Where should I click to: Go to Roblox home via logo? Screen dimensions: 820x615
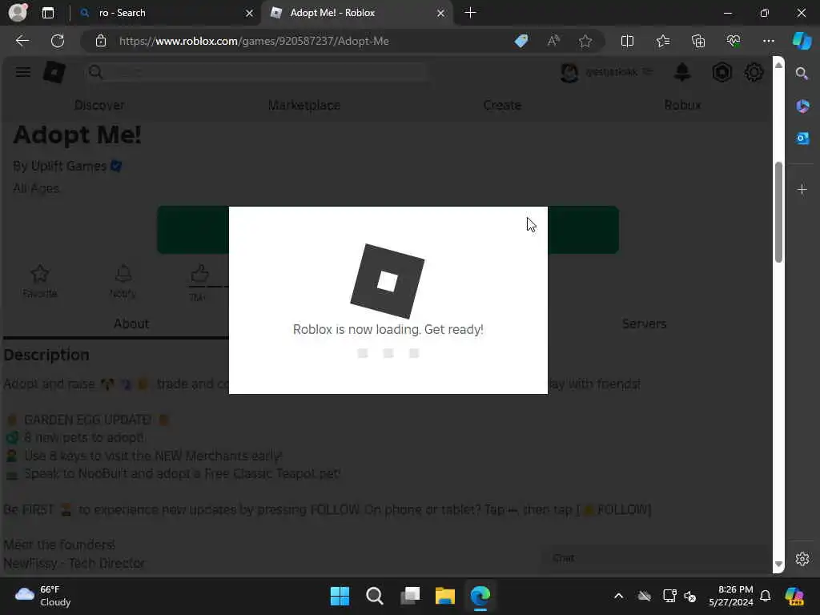click(x=54, y=72)
